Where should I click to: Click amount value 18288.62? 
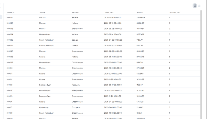140,91
